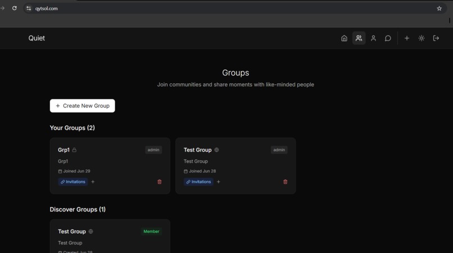453x253 pixels.
Task: Click the plus icon in navbar
Action: [407, 38]
